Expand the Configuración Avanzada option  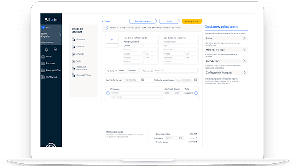tap(226, 73)
